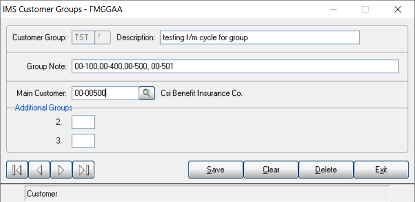The width and height of the screenshot is (415, 202).
Task: Delete this customer group
Action: coord(326,169)
